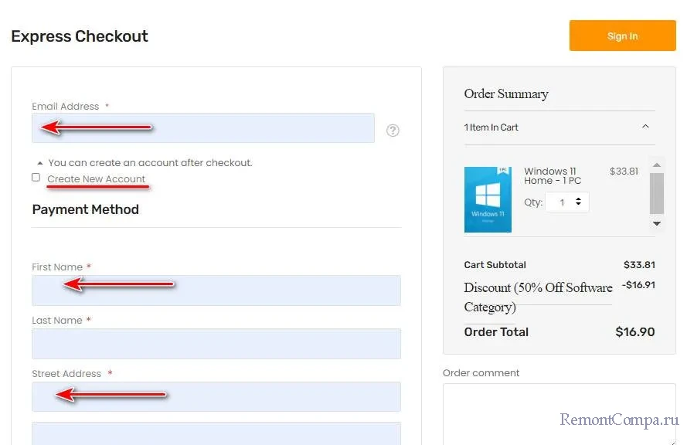Increase quantity with the up stepper arrow
Image resolution: width=687 pixels, height=445 pixels.
[x=580, y=199]
